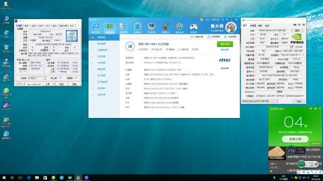
Task: Click generate report icon in Ludashi
Action: coord(225,37)
